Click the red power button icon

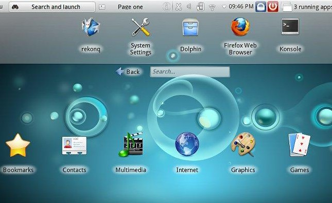point(273,7)
